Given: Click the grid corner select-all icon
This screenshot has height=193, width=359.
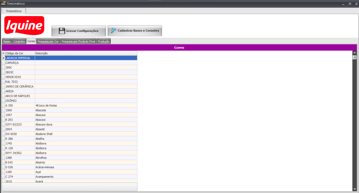Looking at the screenshot, I should [3, 53].
